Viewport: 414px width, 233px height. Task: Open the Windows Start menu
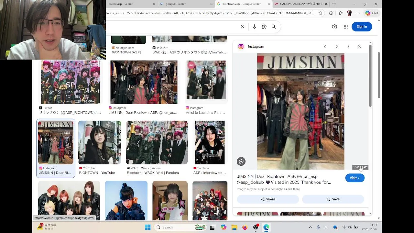click(x=148, y=227)
